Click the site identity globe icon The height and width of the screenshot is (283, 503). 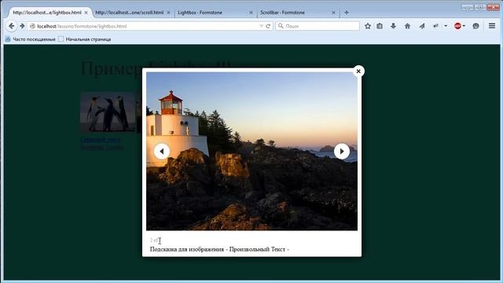click(x=32, y=26)
